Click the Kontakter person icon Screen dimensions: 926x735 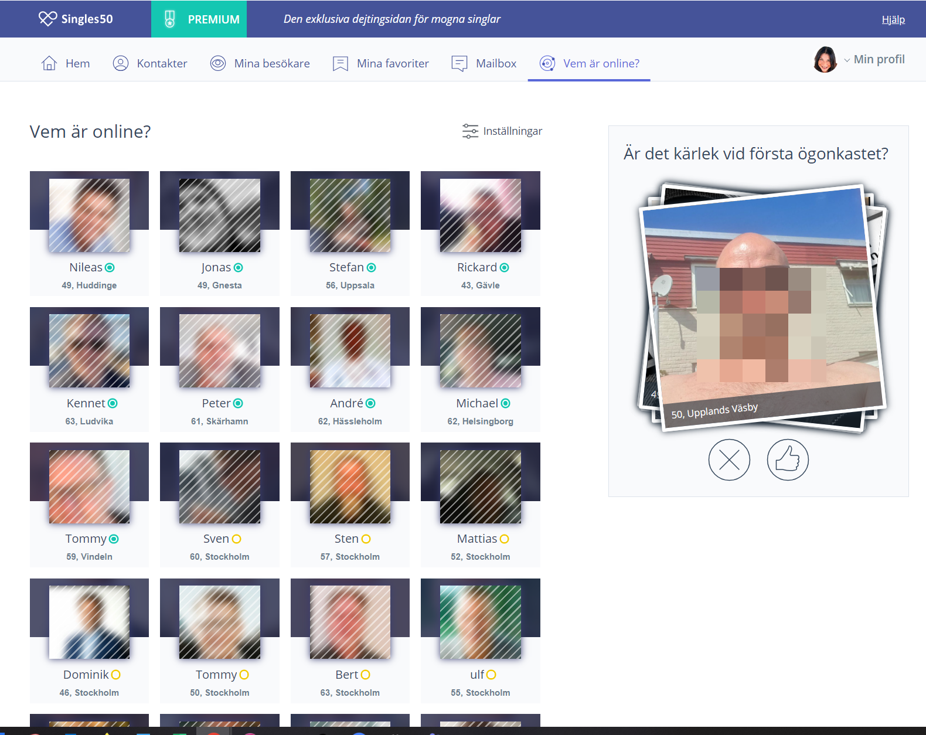point(121,63)
